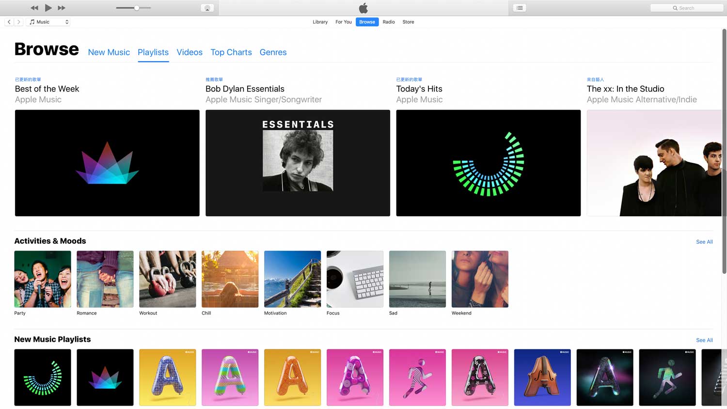This screenshot has width=727, height=409.
Task: Open the violin-shaped A playlist
Action: point(542,378)
